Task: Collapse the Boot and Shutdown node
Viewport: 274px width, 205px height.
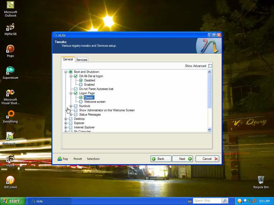Action: pyautogui.click(x=66, y=72)
